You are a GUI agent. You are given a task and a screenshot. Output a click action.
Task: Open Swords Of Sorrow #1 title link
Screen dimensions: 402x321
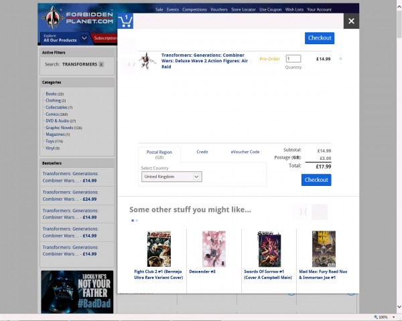[x=268, y=274]
